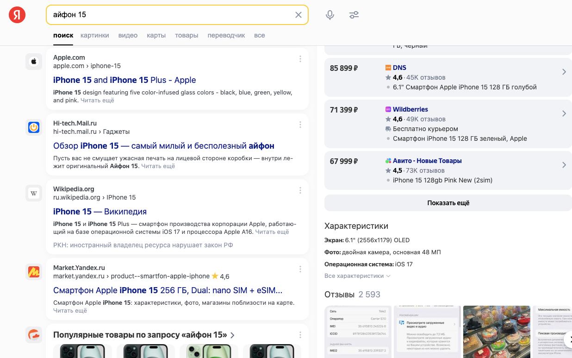Image resolution: width=572 pixels, height=358 pixels.
Task: Expand the DNS offer chevron
Action: (x=564, y=72)
